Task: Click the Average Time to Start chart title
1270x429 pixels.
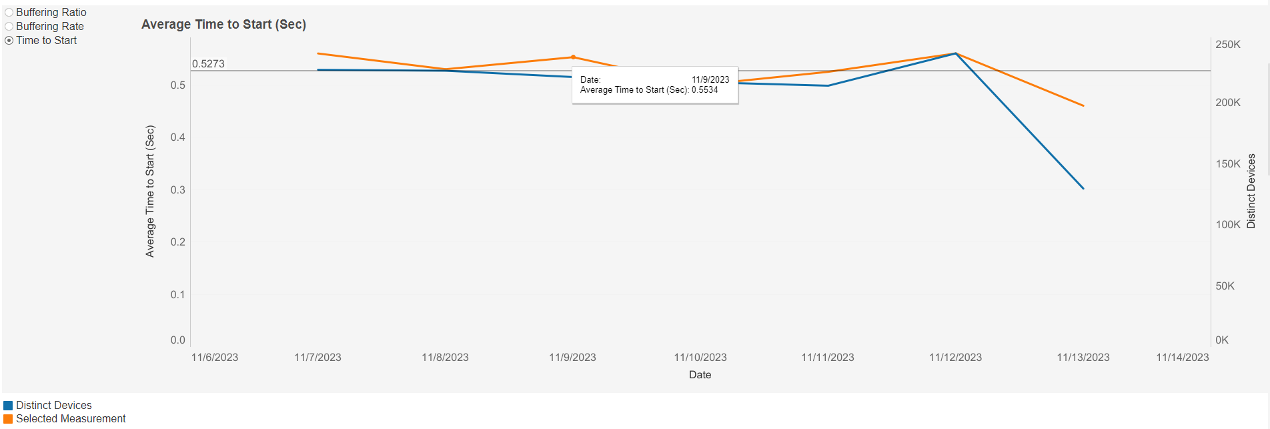Action: click(x=223, y=25)
